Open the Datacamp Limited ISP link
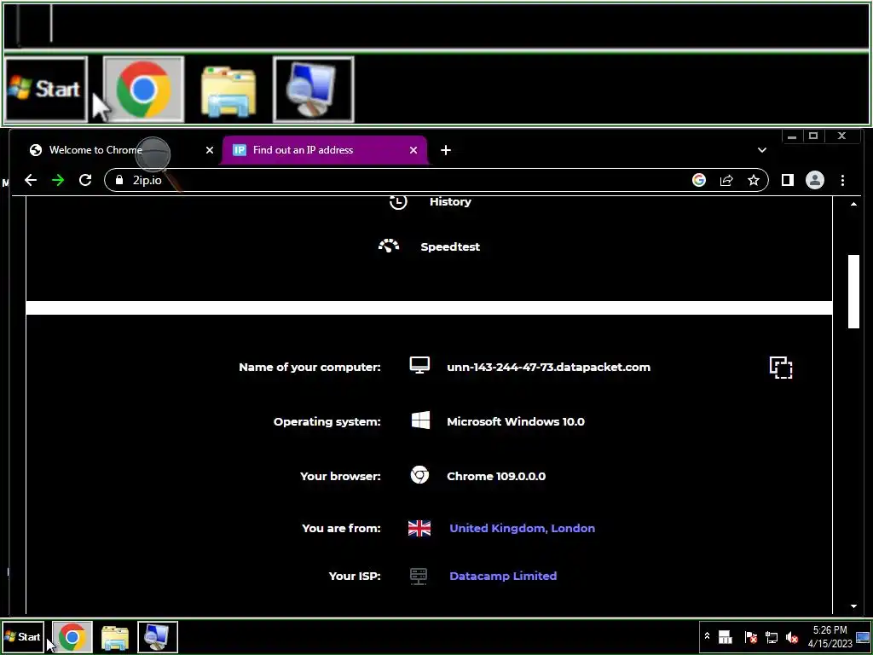873x655 pixels. [503, 576]
